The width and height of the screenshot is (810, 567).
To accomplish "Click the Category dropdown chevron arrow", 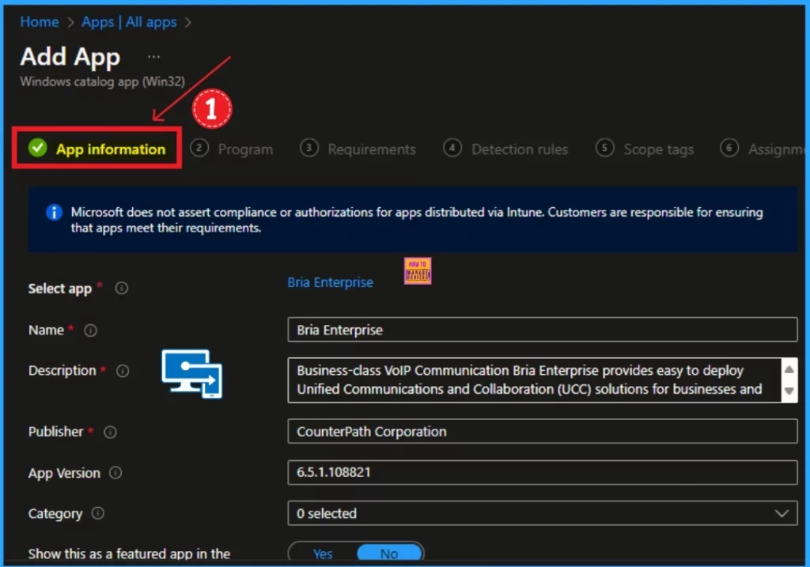I will point(782,513).
